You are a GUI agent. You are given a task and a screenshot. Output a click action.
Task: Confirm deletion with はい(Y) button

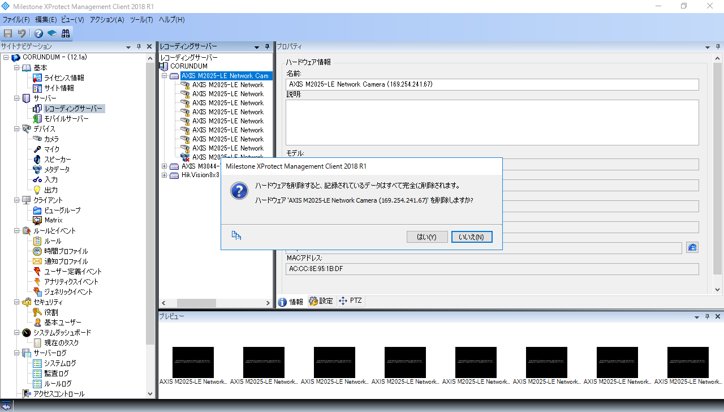[x=427, y=237]
